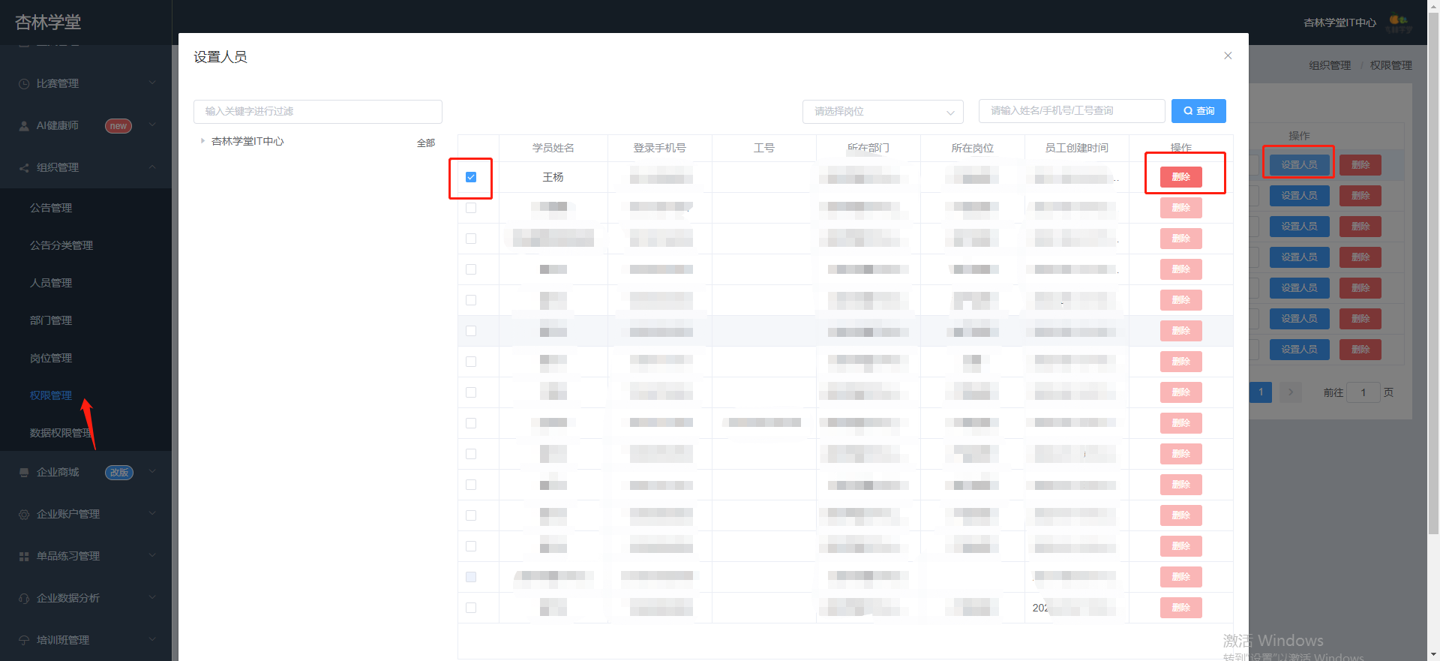Image resolution: width=1440 pixels, height=661 pixels.
Task: Click 全部 next to the org tree
Action: [426, 143]
